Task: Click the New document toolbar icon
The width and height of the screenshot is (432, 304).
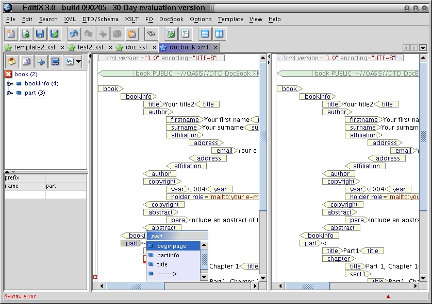Action: pos(11,34)
